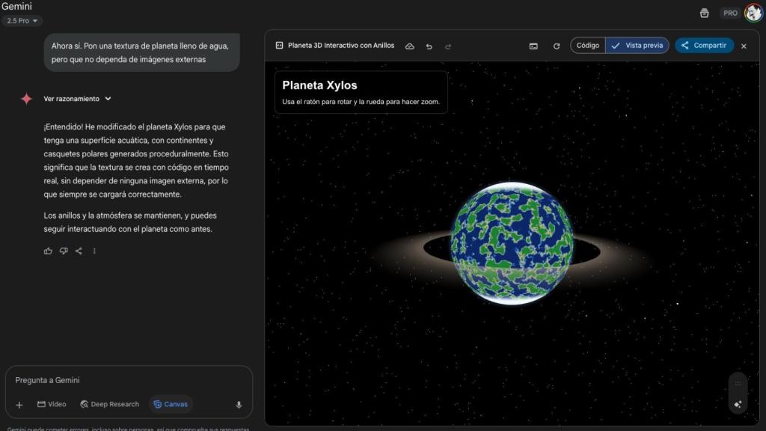Switch to the Código view

(588, 45)
